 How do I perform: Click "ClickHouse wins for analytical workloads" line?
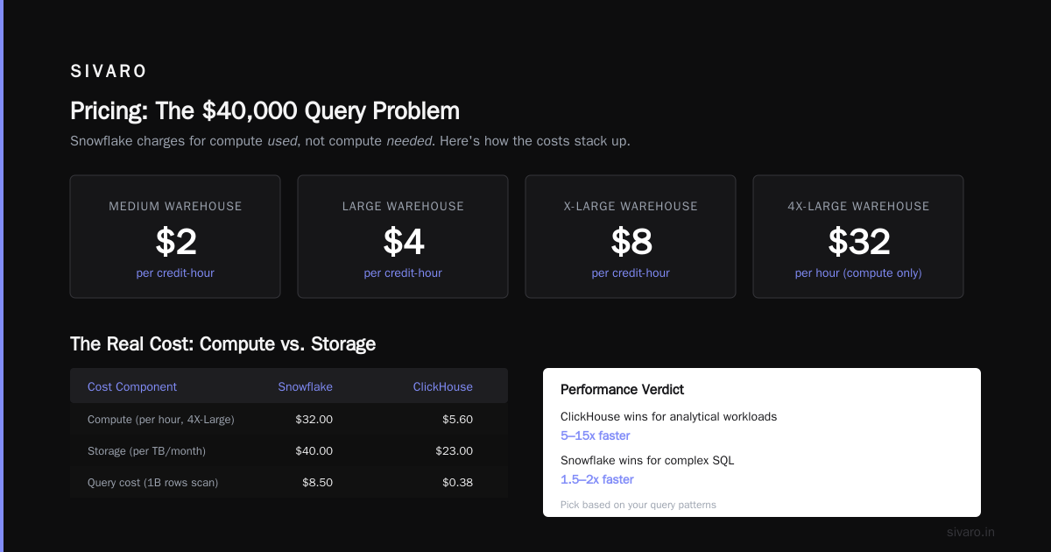click(x=669, y=417)
